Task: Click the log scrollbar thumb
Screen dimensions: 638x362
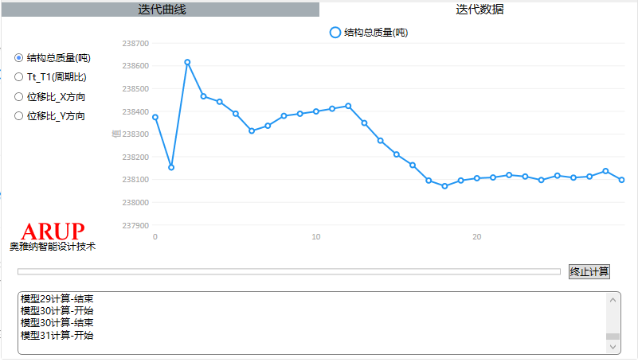Action: tap(613, 337)
